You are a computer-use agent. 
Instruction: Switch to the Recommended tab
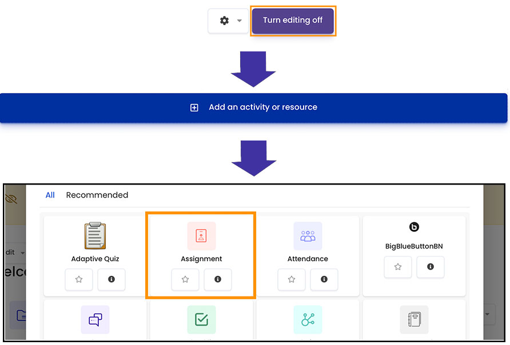[97, 195]
